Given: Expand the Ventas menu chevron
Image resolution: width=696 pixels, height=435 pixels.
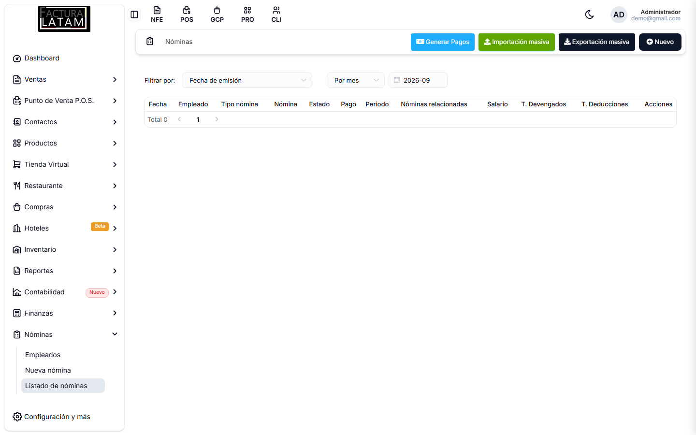Looking at the screenshot, I should point(115,79).
